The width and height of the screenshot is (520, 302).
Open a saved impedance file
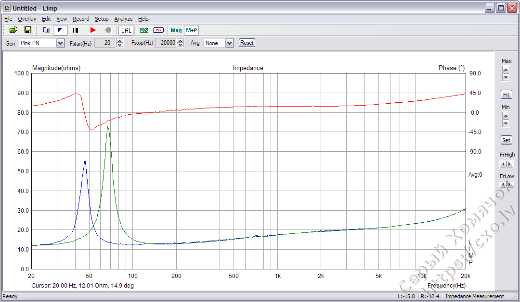[13, 30]
